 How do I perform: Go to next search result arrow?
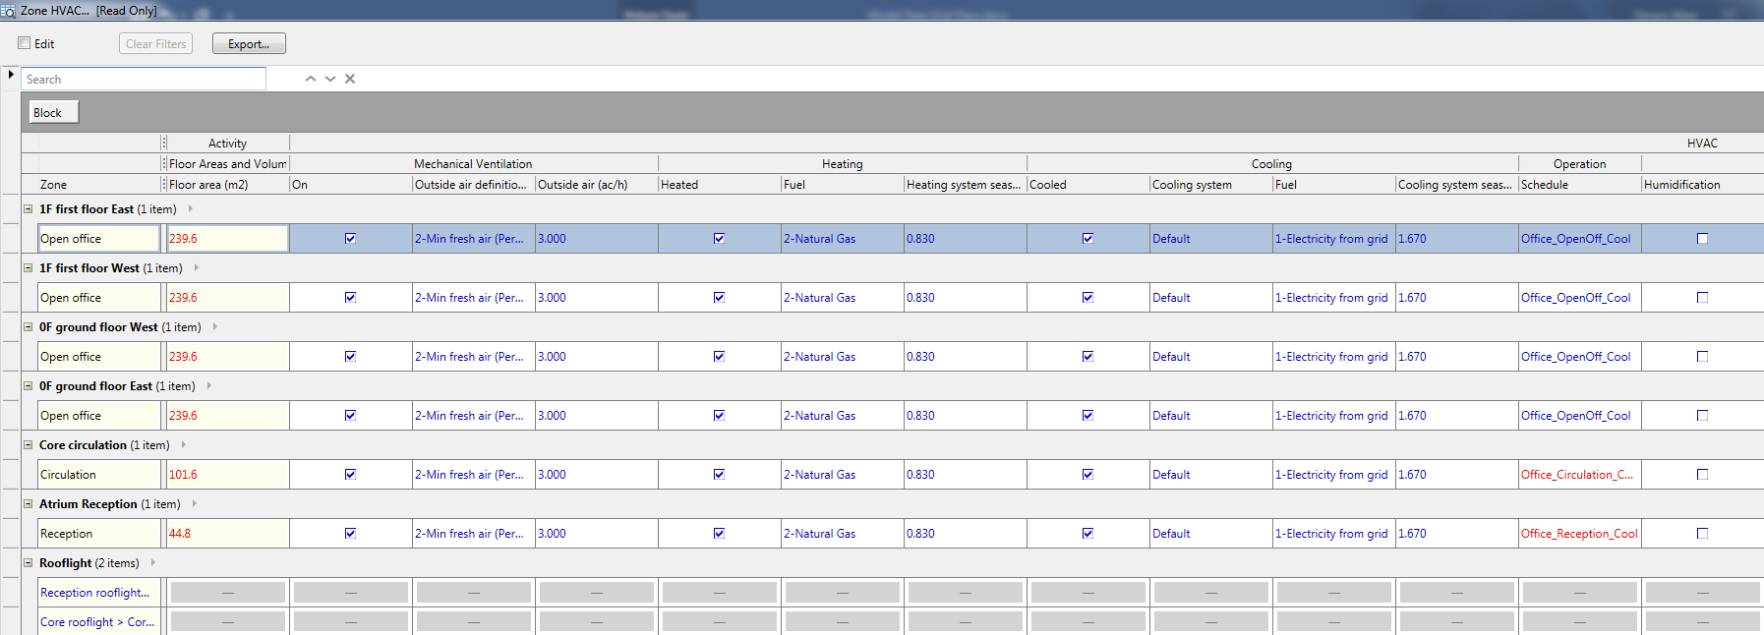pyautogui.click(x=330, y=79)
